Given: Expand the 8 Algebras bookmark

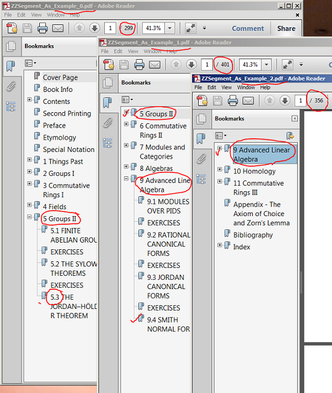Looking at the screenshot, I should tap(126, 166).
